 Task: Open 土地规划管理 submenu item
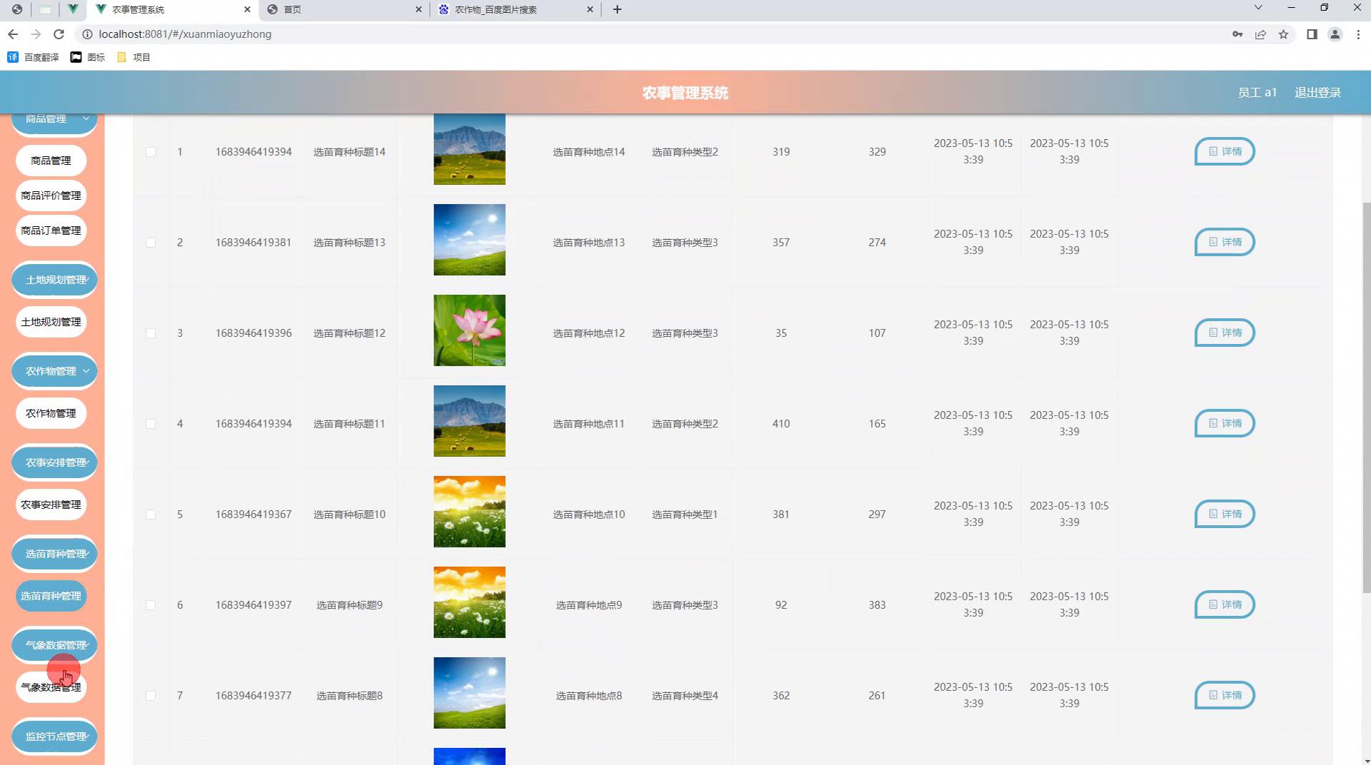51,322
